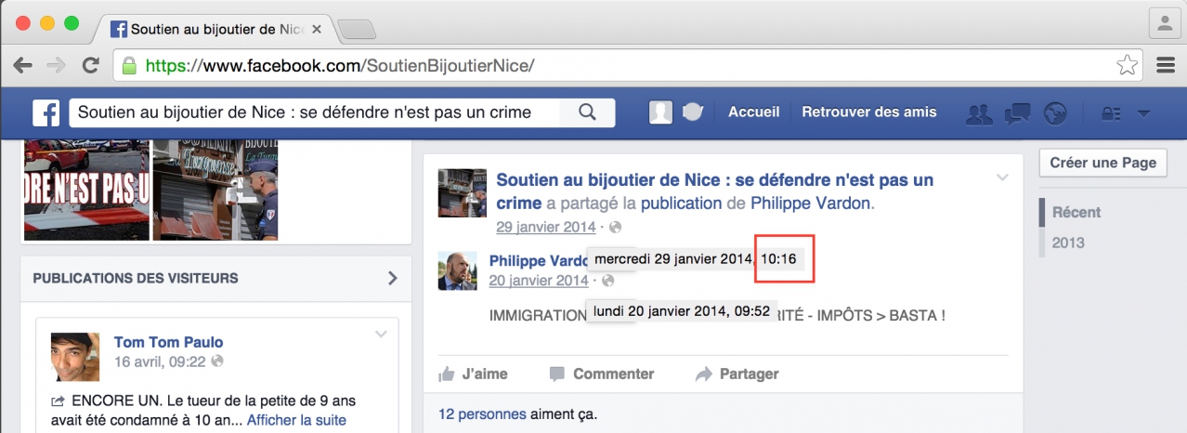Click the Facebook logo in the blue bar
This screenshot has height=433, width=1187.
[x=46, y=112]
